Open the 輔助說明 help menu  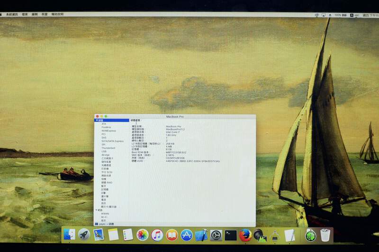[57, 15]
